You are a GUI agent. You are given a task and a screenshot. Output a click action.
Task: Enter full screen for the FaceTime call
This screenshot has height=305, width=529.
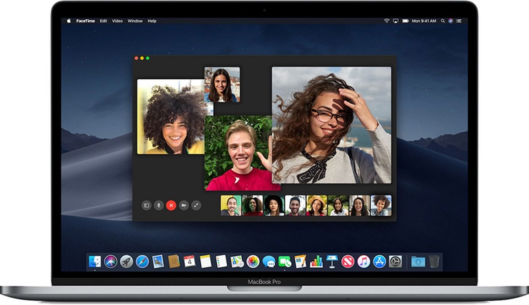[x=197, y=205]
